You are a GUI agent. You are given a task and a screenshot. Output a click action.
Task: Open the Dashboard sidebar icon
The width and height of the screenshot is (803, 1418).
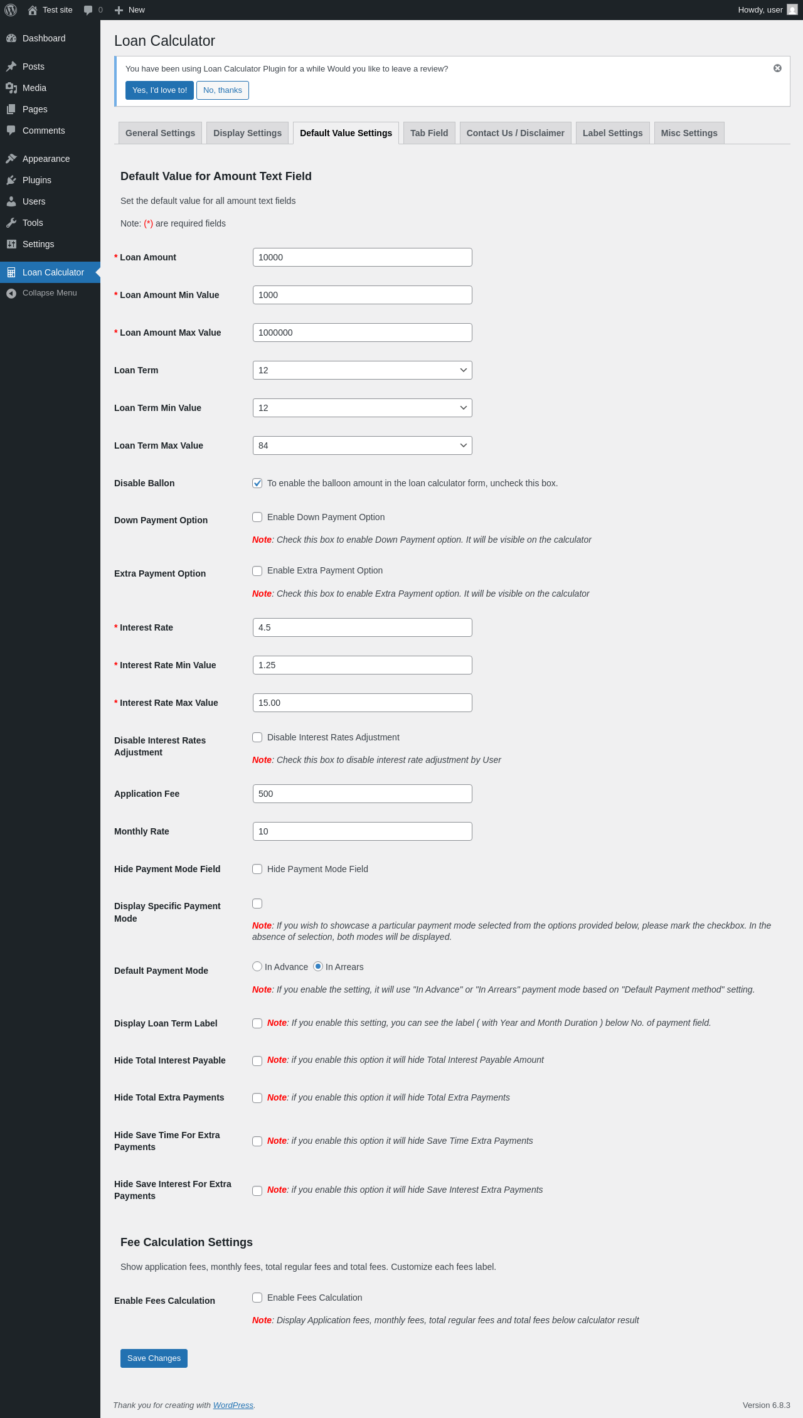click(x=11, y=38)
